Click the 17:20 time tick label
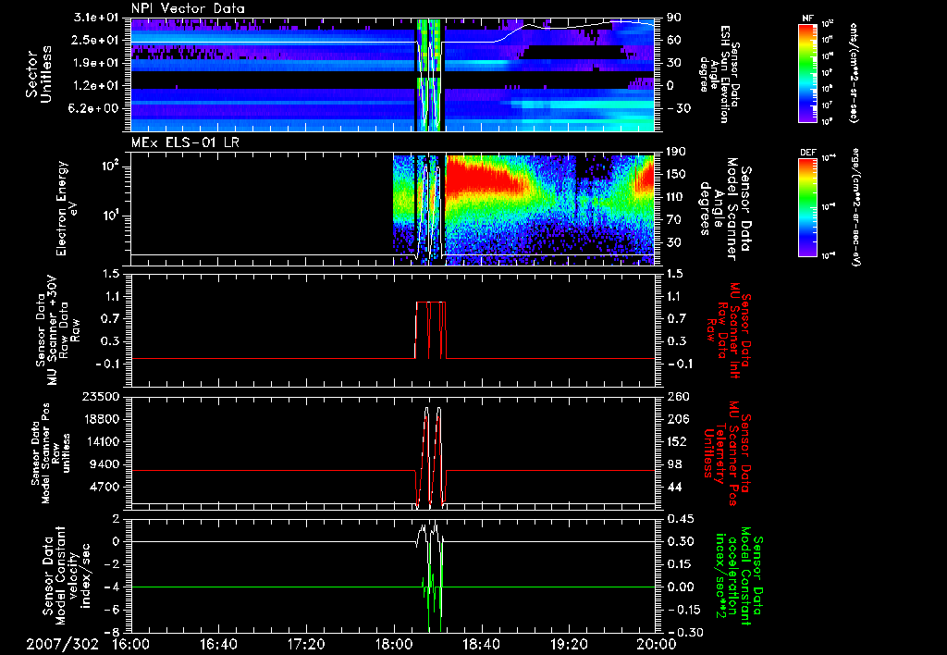The image size is (947, 655). (306, 644)
